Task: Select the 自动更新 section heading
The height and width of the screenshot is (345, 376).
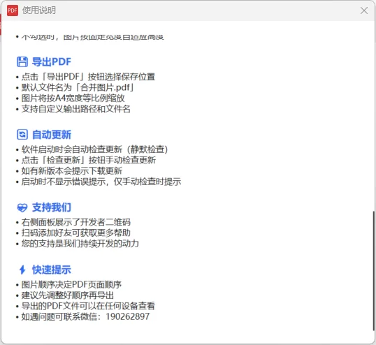Action: click(x=52, y=134)
